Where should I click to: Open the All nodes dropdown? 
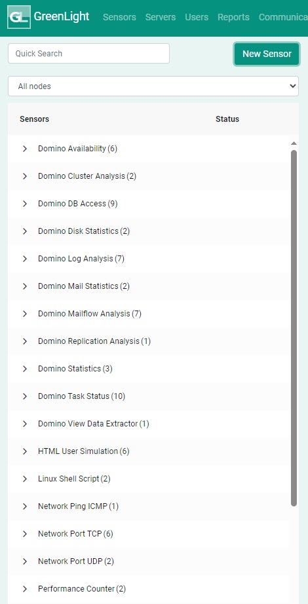(153, 86)
